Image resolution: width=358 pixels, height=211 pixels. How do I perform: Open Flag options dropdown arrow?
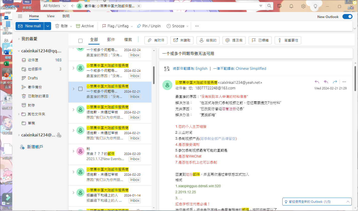[x=132, y=26]
